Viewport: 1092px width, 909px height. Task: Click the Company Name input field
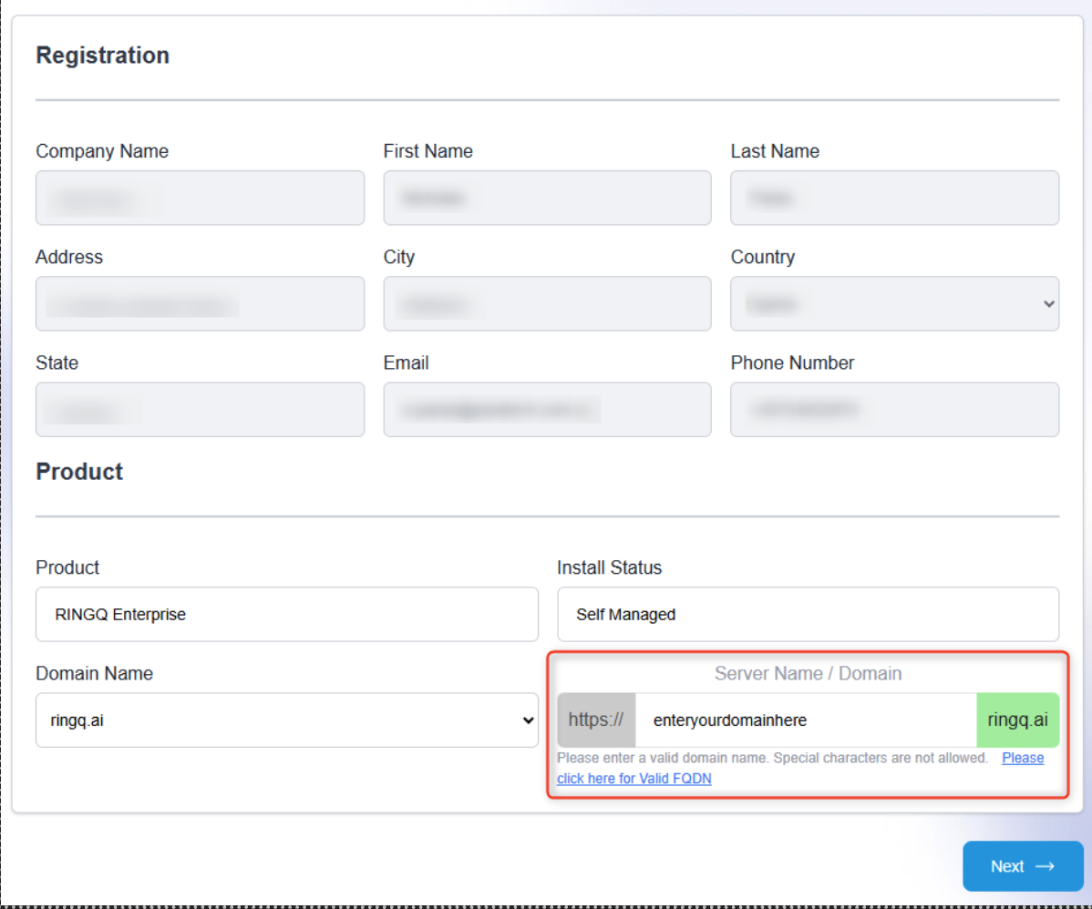point(200,198)
